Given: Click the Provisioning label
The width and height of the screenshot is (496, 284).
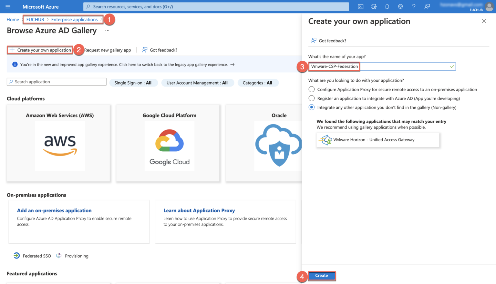Looking at the screenshot, I should point(77,256).
